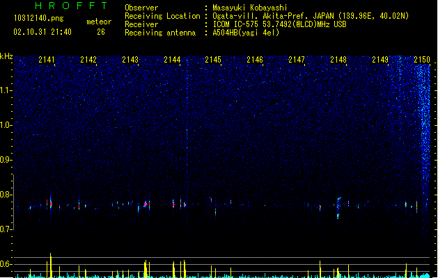
Task: Click the 2145 time marker
Action: coord(213,60)
